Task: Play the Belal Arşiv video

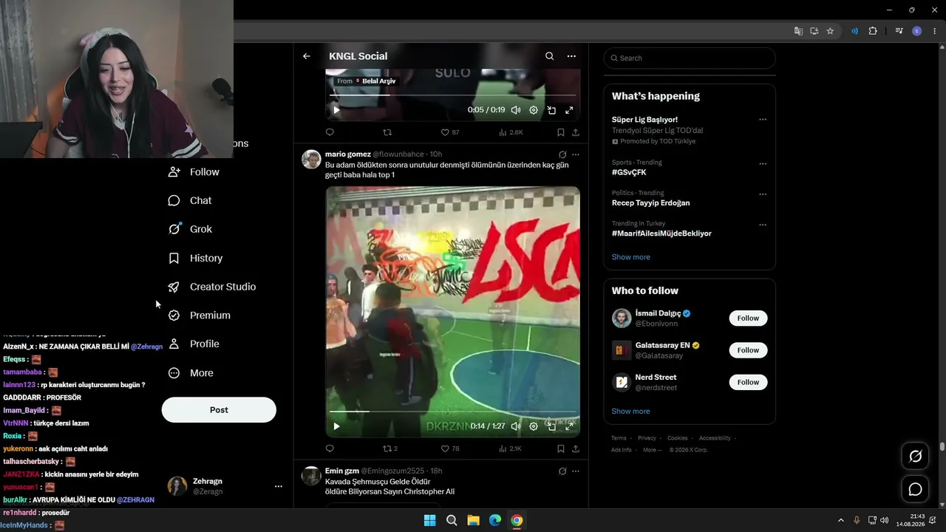Action: tap(336, 110)
